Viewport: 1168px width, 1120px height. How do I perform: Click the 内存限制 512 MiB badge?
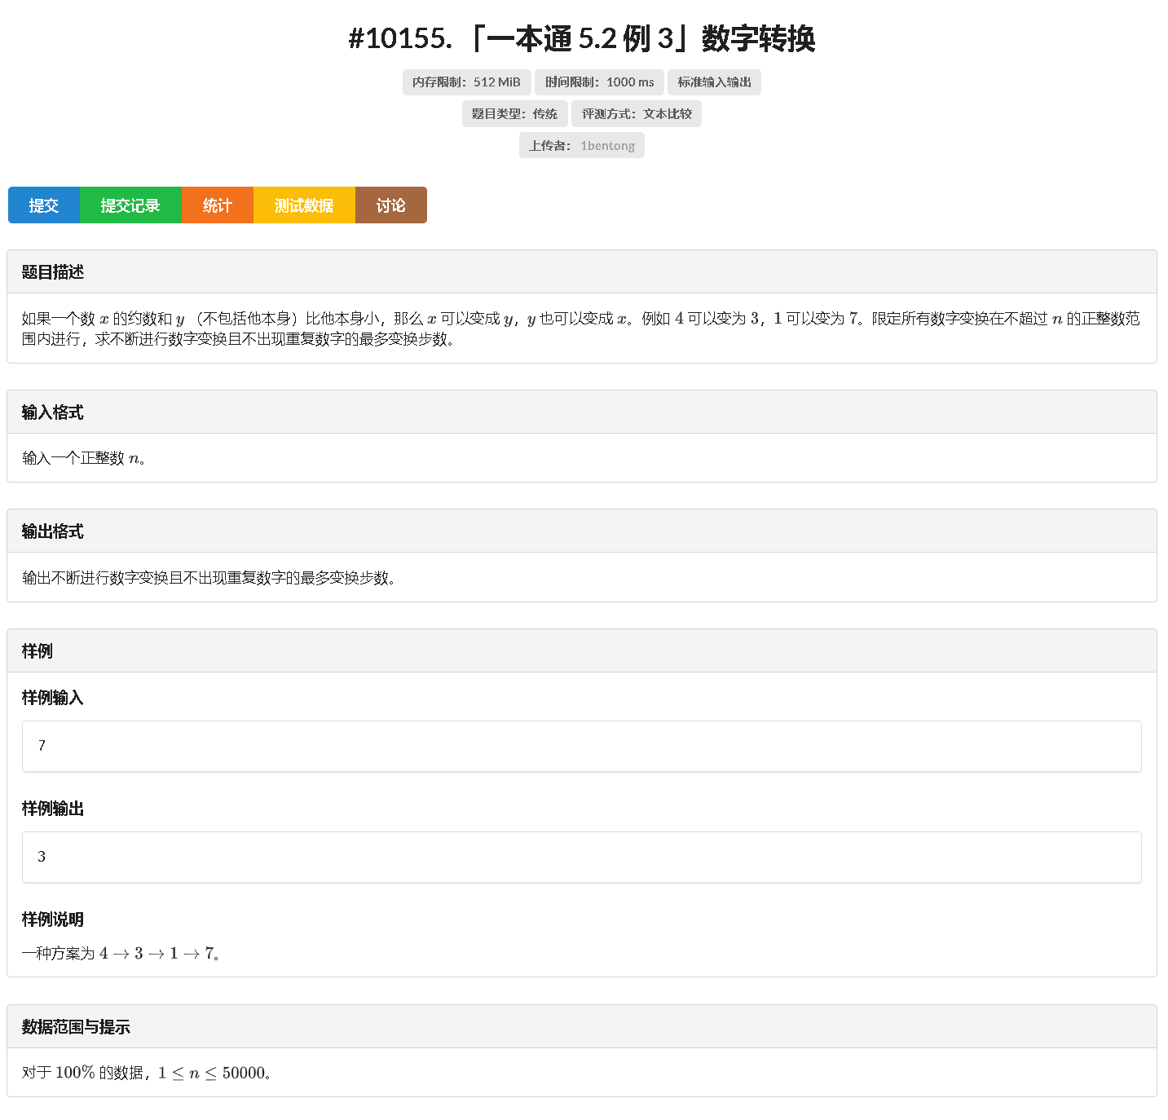(467, 82)
